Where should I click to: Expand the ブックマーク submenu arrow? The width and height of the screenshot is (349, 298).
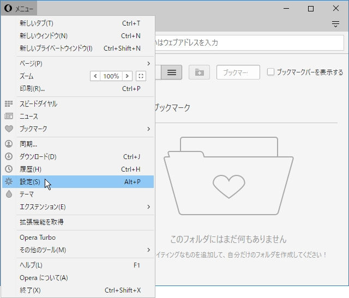[148, 129]
